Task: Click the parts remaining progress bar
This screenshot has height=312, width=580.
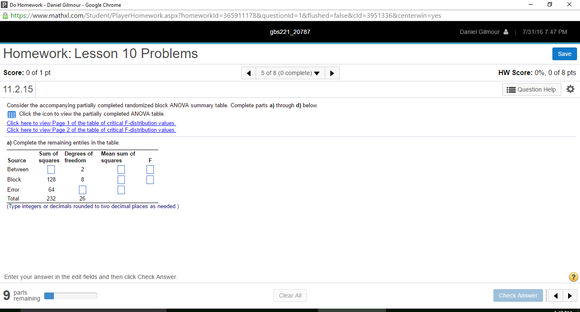Action: coord(70,295)
